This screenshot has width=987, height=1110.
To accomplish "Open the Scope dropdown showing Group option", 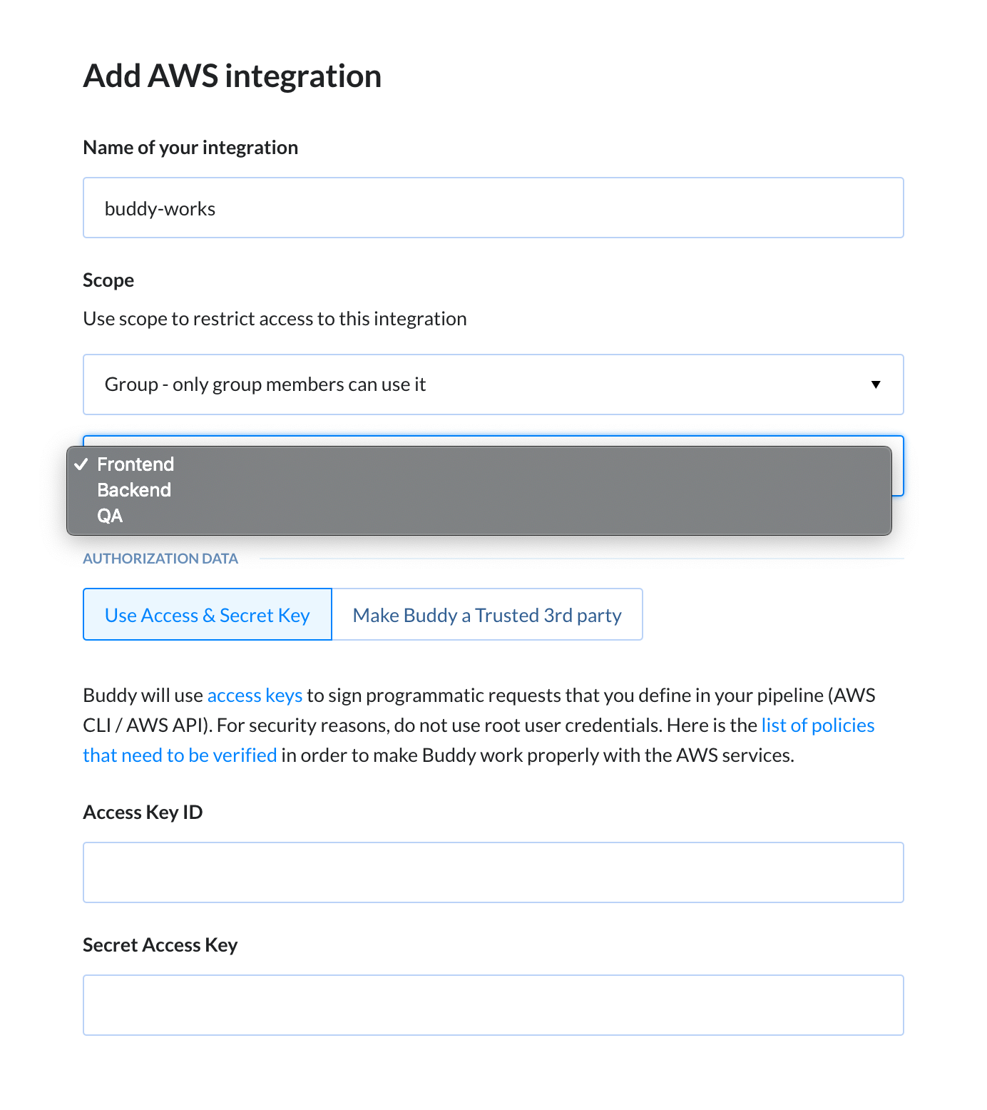I will tap(493, 385).
